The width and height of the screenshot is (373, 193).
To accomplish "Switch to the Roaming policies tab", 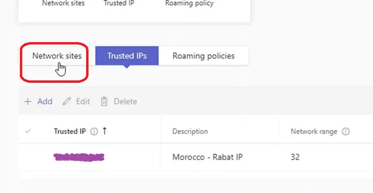I will click(203, 56).
